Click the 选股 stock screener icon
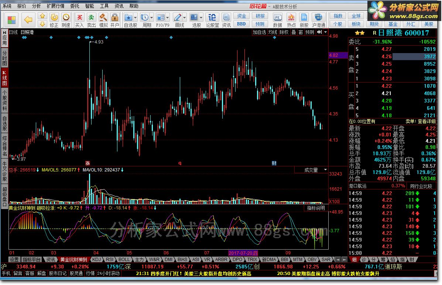442x285 pixels. click(x=194, y=17)
